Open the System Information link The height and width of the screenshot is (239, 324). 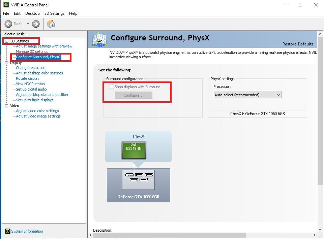pos(27,231)
